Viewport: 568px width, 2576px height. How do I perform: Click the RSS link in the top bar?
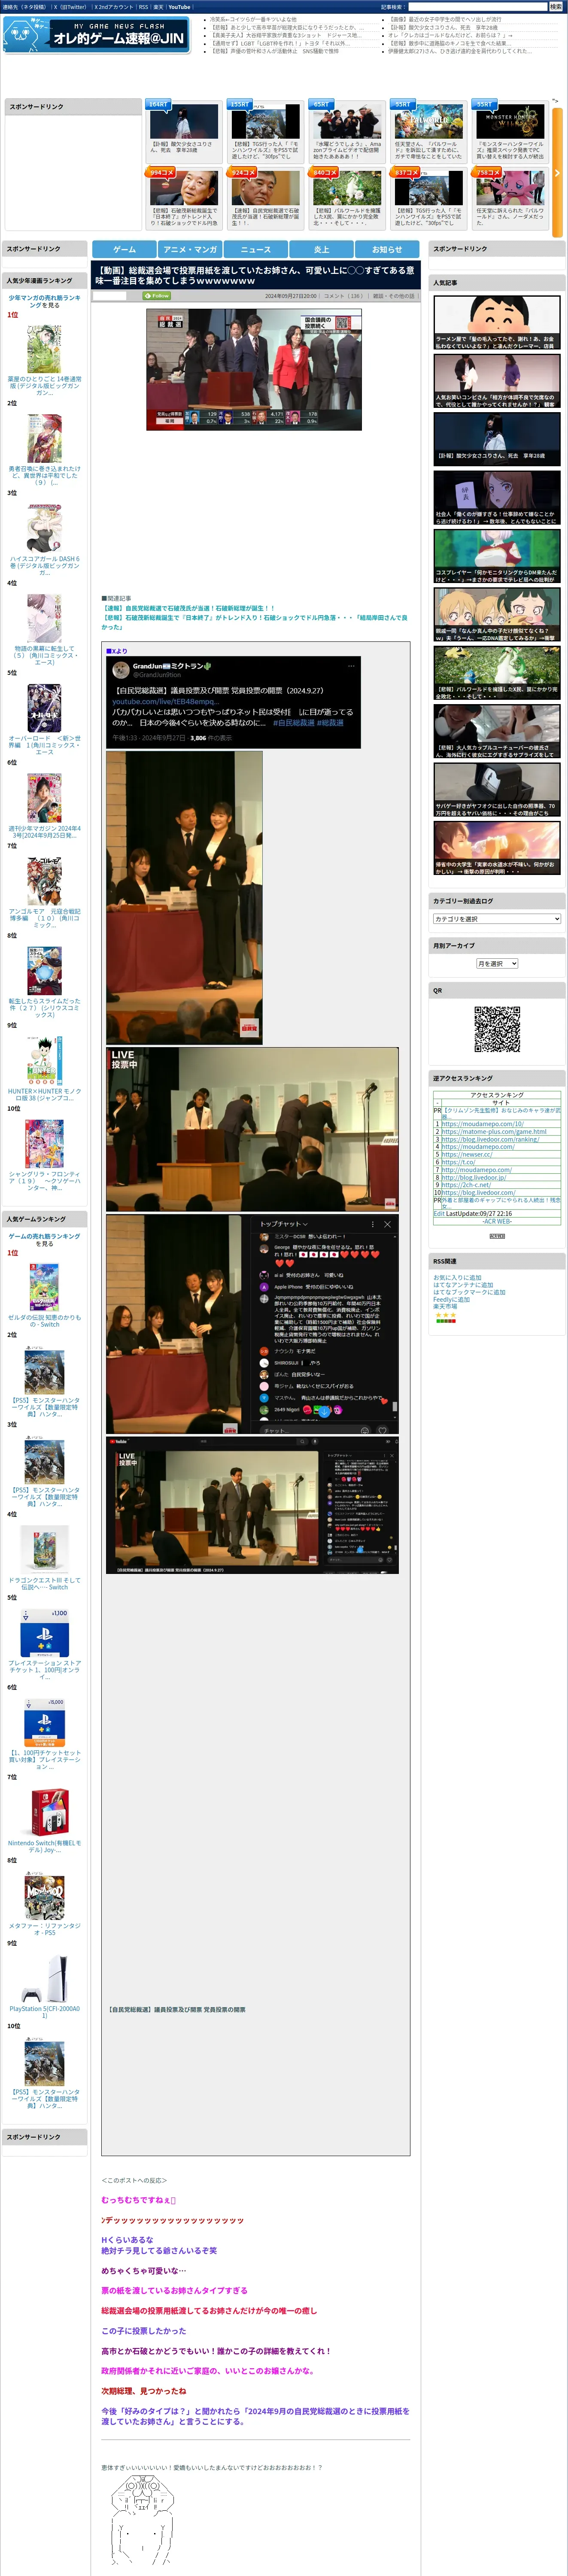143,7
